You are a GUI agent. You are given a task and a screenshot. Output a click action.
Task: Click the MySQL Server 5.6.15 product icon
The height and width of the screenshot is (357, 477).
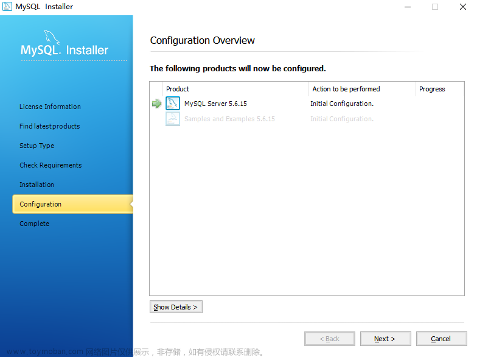173,104
